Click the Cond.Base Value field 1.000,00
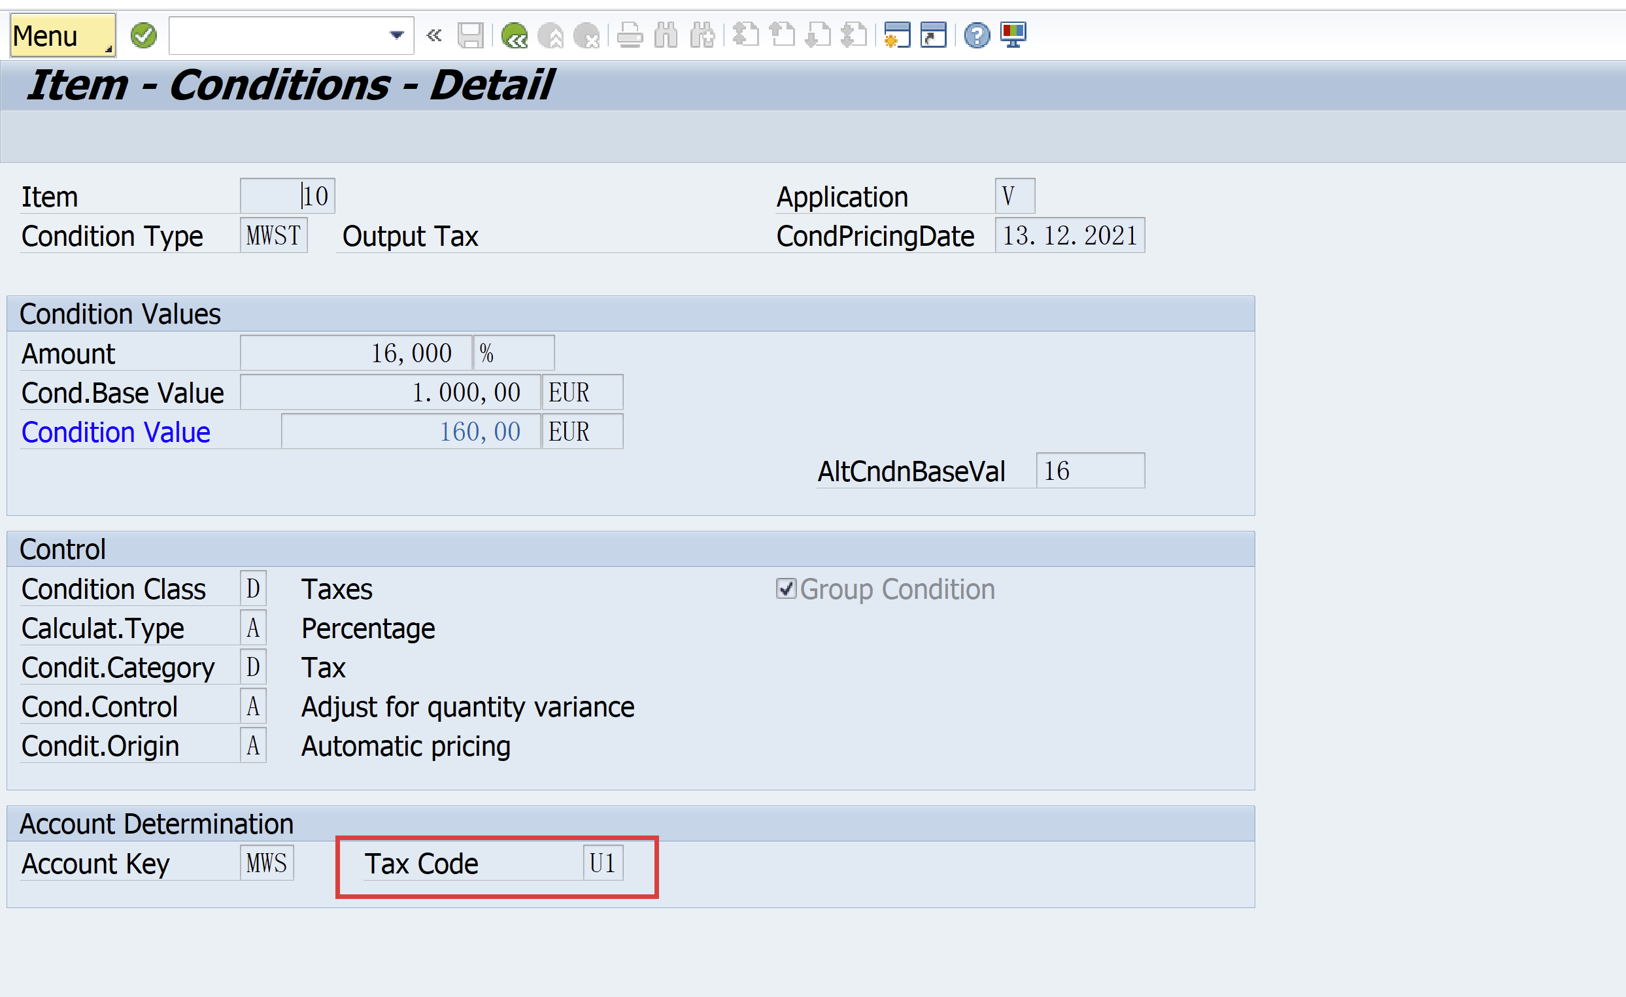 pos(390,393)
